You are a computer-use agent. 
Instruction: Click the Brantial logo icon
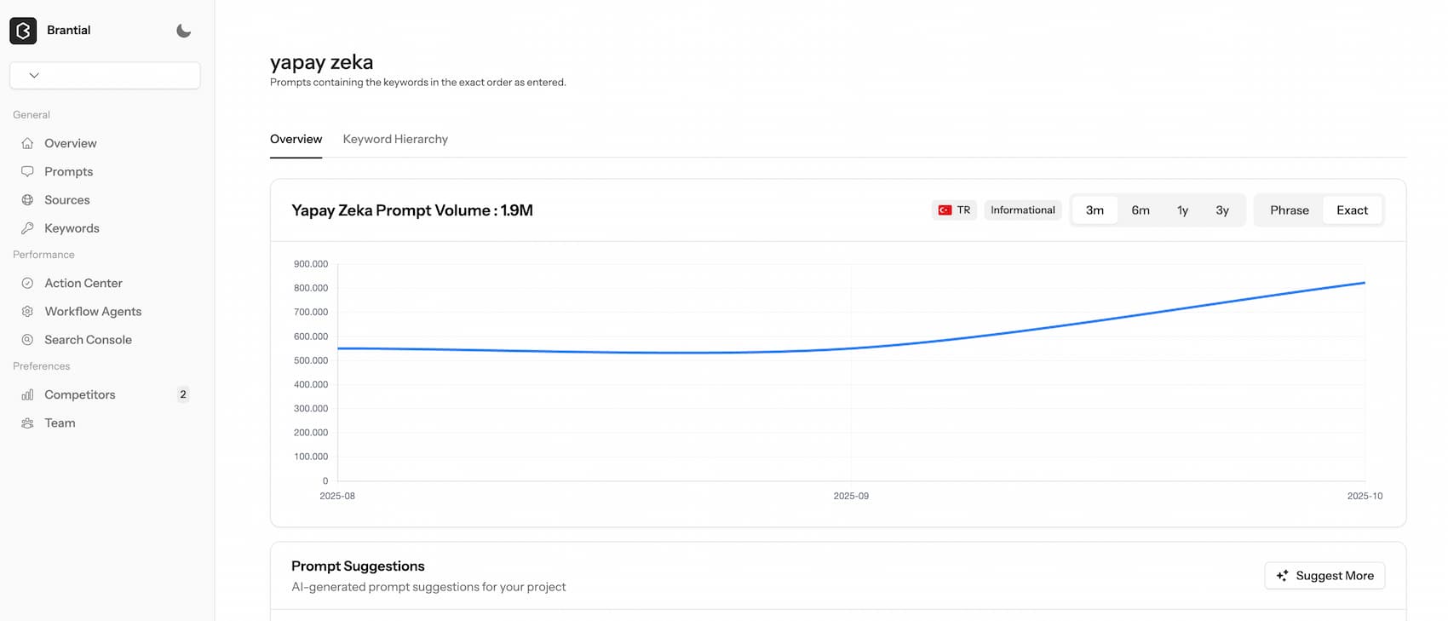[23, 31]
